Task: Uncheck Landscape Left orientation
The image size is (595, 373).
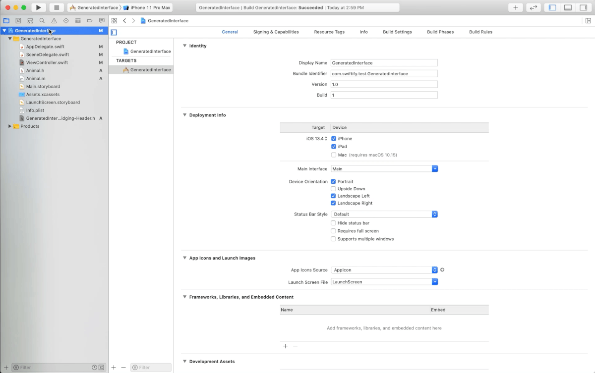Action: (x=334, y=196)
